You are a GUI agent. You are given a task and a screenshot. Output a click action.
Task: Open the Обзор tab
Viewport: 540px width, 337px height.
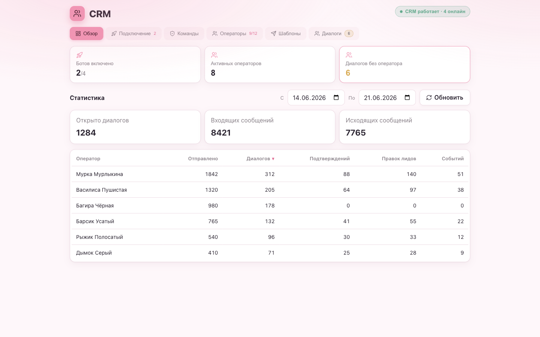87,33
